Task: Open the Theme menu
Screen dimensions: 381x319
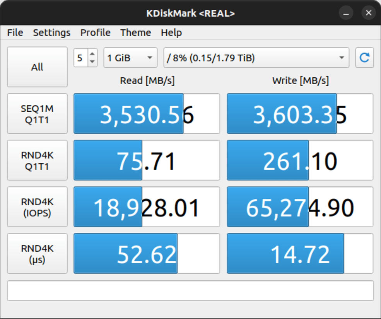Action: click(135, 33)
